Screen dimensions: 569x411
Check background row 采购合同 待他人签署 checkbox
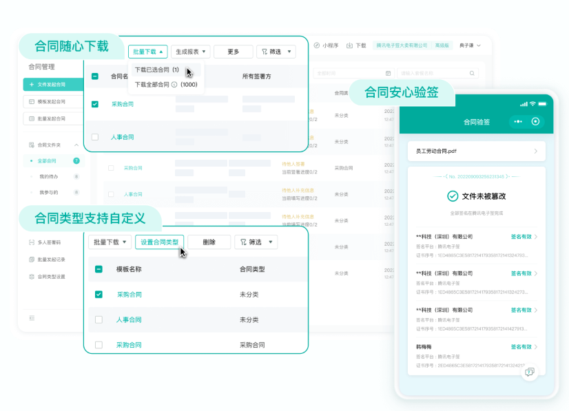point(111,168)
